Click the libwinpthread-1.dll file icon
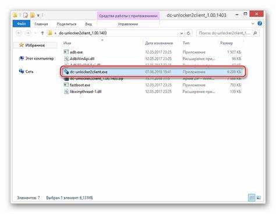The image size is (276, 214). coord(66,92)
